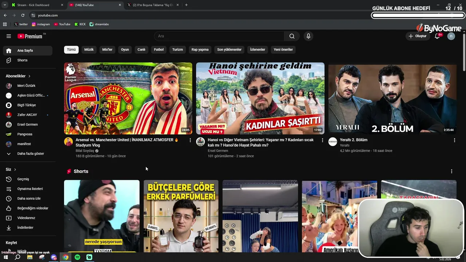Select the Tümü filter chip
The width and height of the screenshot is (466, 262).
coord(71,49)
